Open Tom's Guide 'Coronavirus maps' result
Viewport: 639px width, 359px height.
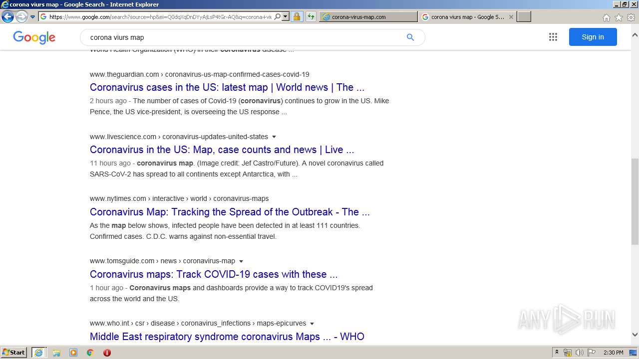[214, 274]
